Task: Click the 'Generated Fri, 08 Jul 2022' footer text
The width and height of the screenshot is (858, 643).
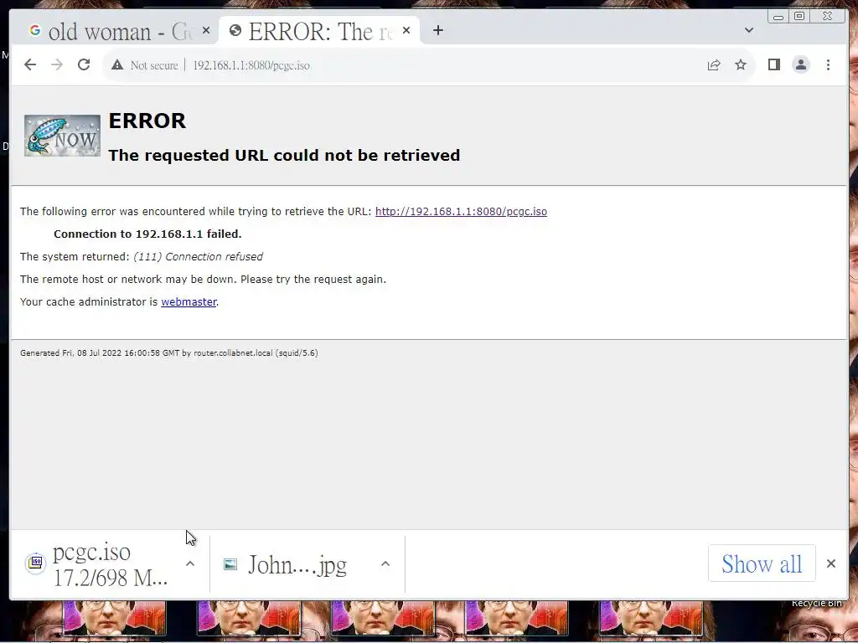Action: 169,353
